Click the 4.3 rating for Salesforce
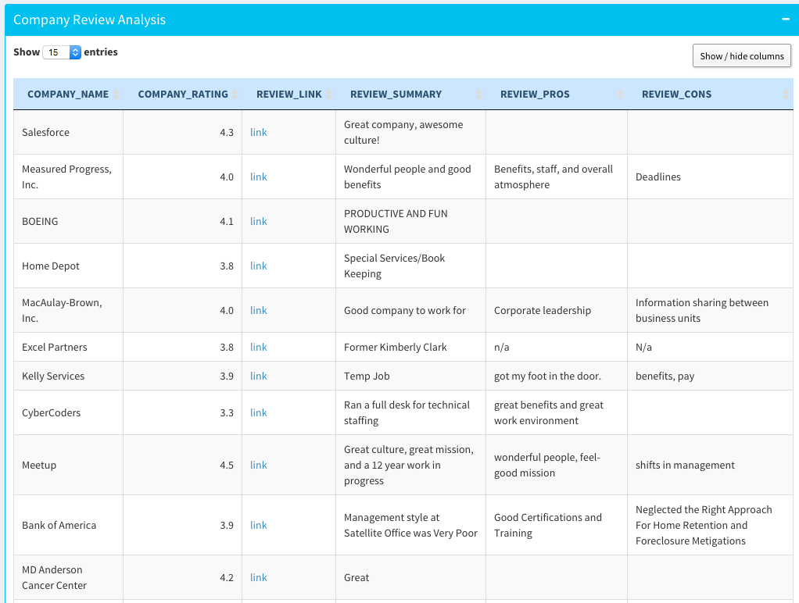 pos(227,133)
